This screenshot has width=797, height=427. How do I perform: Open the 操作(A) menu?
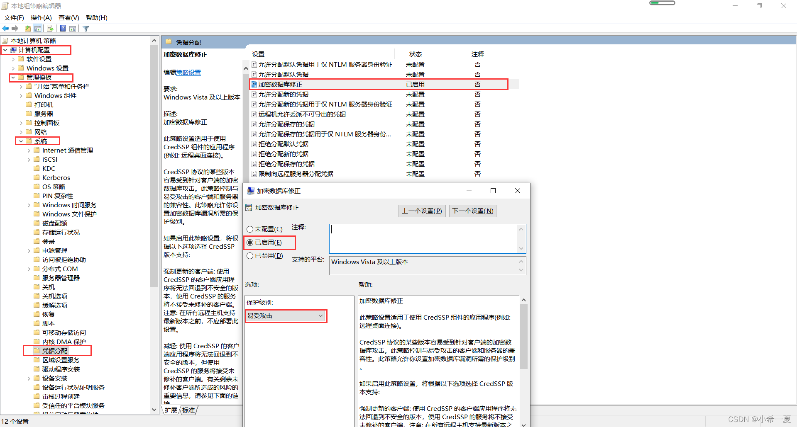click(41, 17)
